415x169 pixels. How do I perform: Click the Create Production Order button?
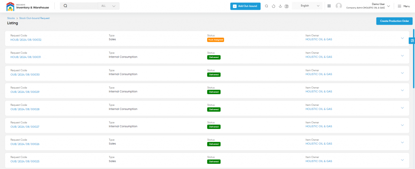click(394, 21)
